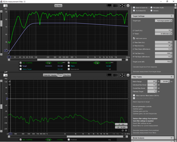
Task: Open upper graph scrollbar toggle icon
Action: 109,6
